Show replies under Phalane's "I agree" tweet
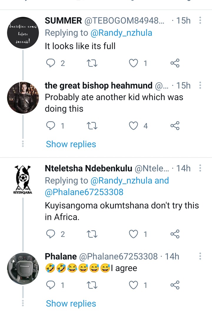 pos(71,304)
